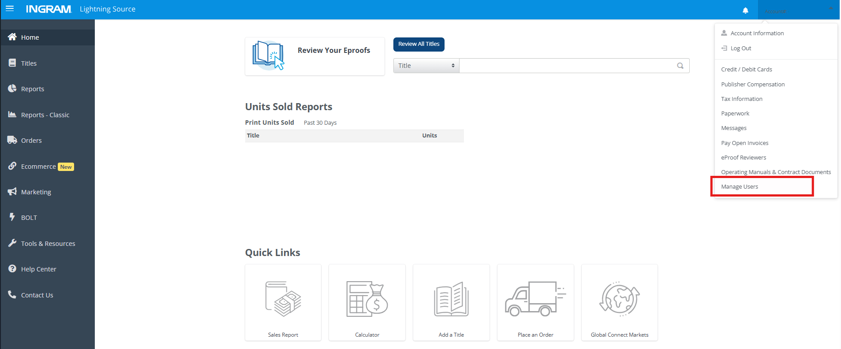
Task: Expand the Title search type dropdown
Action: [426, 66]
